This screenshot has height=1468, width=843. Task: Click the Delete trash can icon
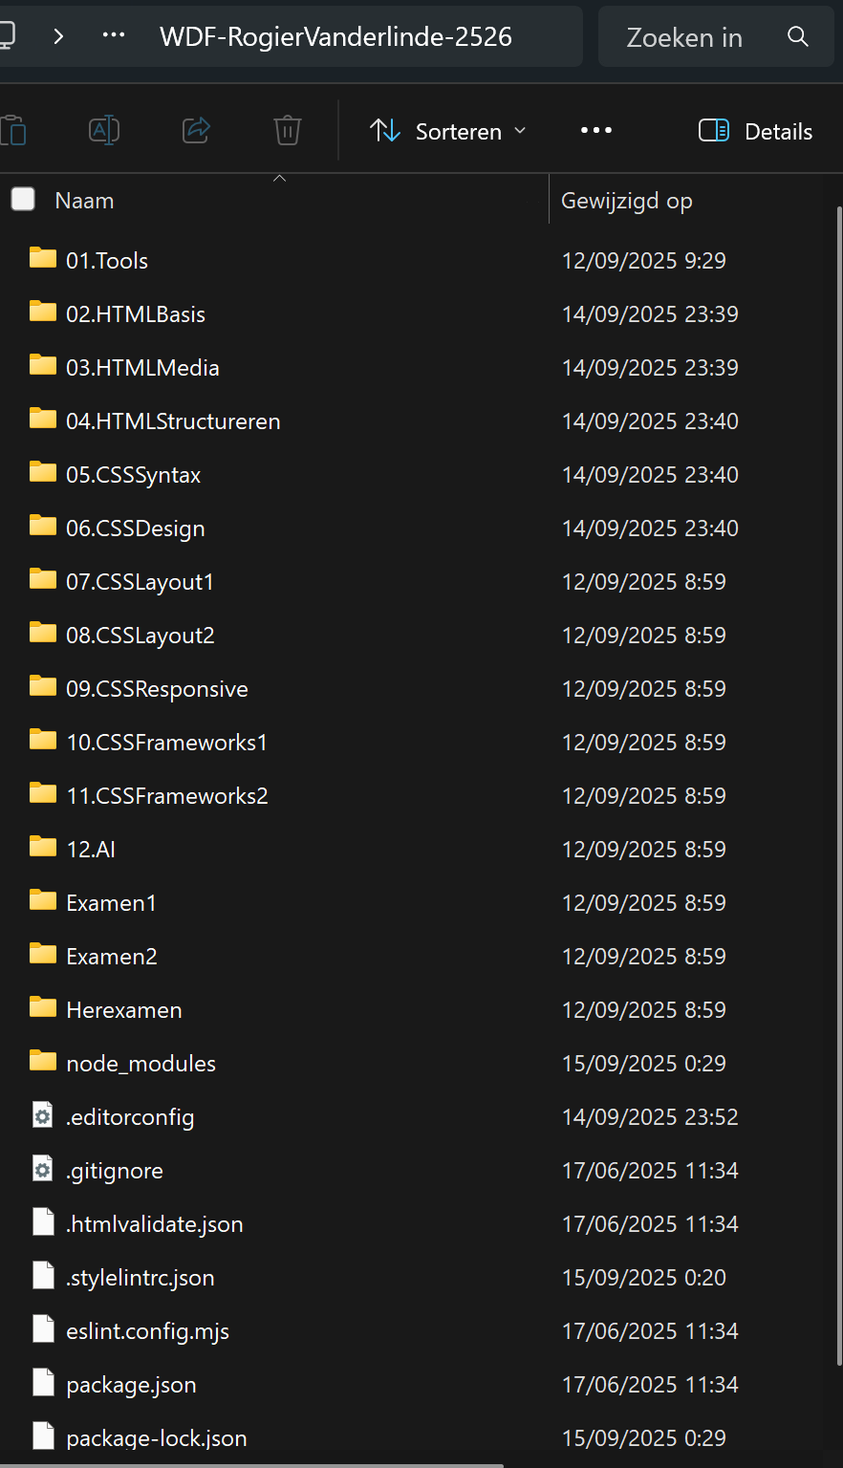pyautogui.click(x=288, y=130)
